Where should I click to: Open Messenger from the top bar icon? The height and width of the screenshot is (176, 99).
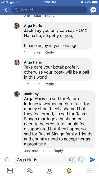[93, 10]
